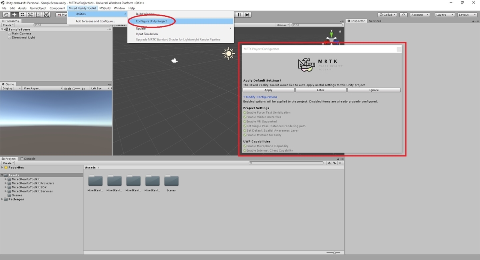Click the Main Camera icon in scene
Screen dimensions: 480x260
coord(174,61)
